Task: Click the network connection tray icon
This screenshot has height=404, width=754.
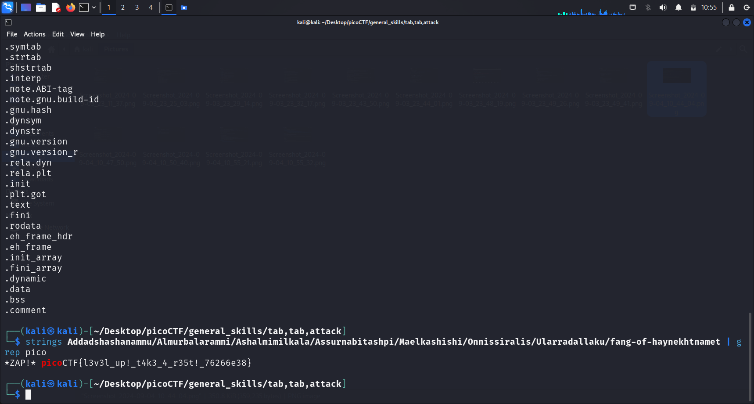Action: click(x=632, y=7)
